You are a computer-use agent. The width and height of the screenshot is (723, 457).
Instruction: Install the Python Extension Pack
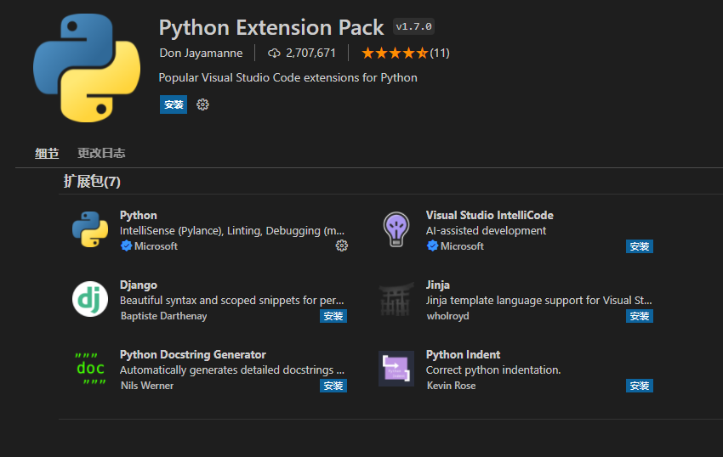click(x=174, y=104)
